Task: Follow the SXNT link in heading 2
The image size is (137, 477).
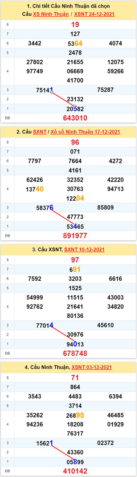Action: (x=40, y=132)
